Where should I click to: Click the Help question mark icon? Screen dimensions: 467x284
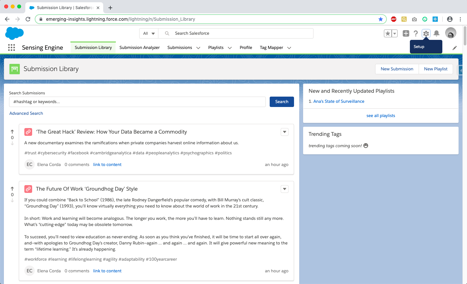point(415,33)
